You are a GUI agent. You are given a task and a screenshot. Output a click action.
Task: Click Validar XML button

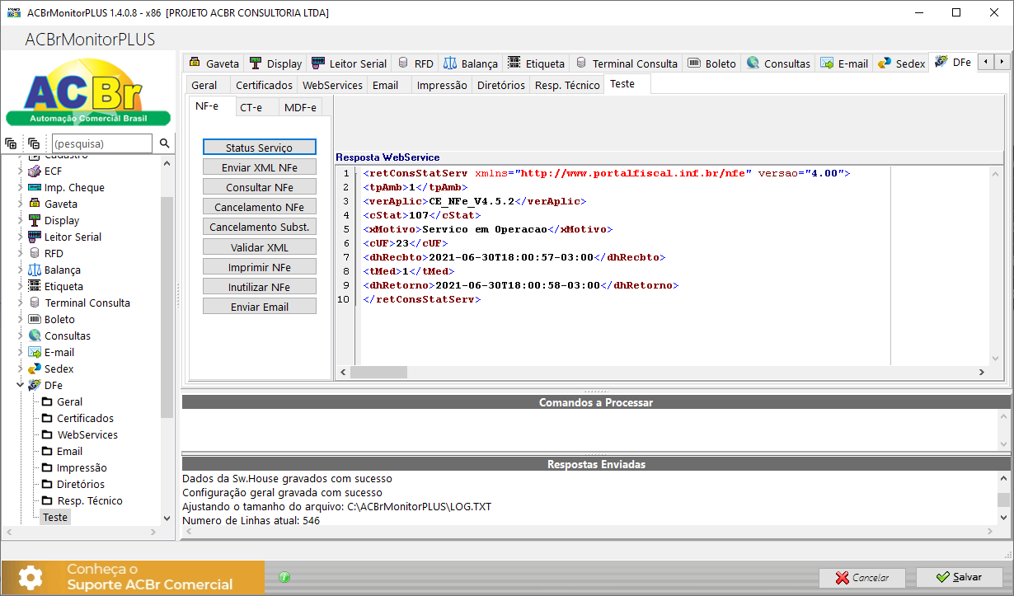pyautogui.click(x=260, y=246)
